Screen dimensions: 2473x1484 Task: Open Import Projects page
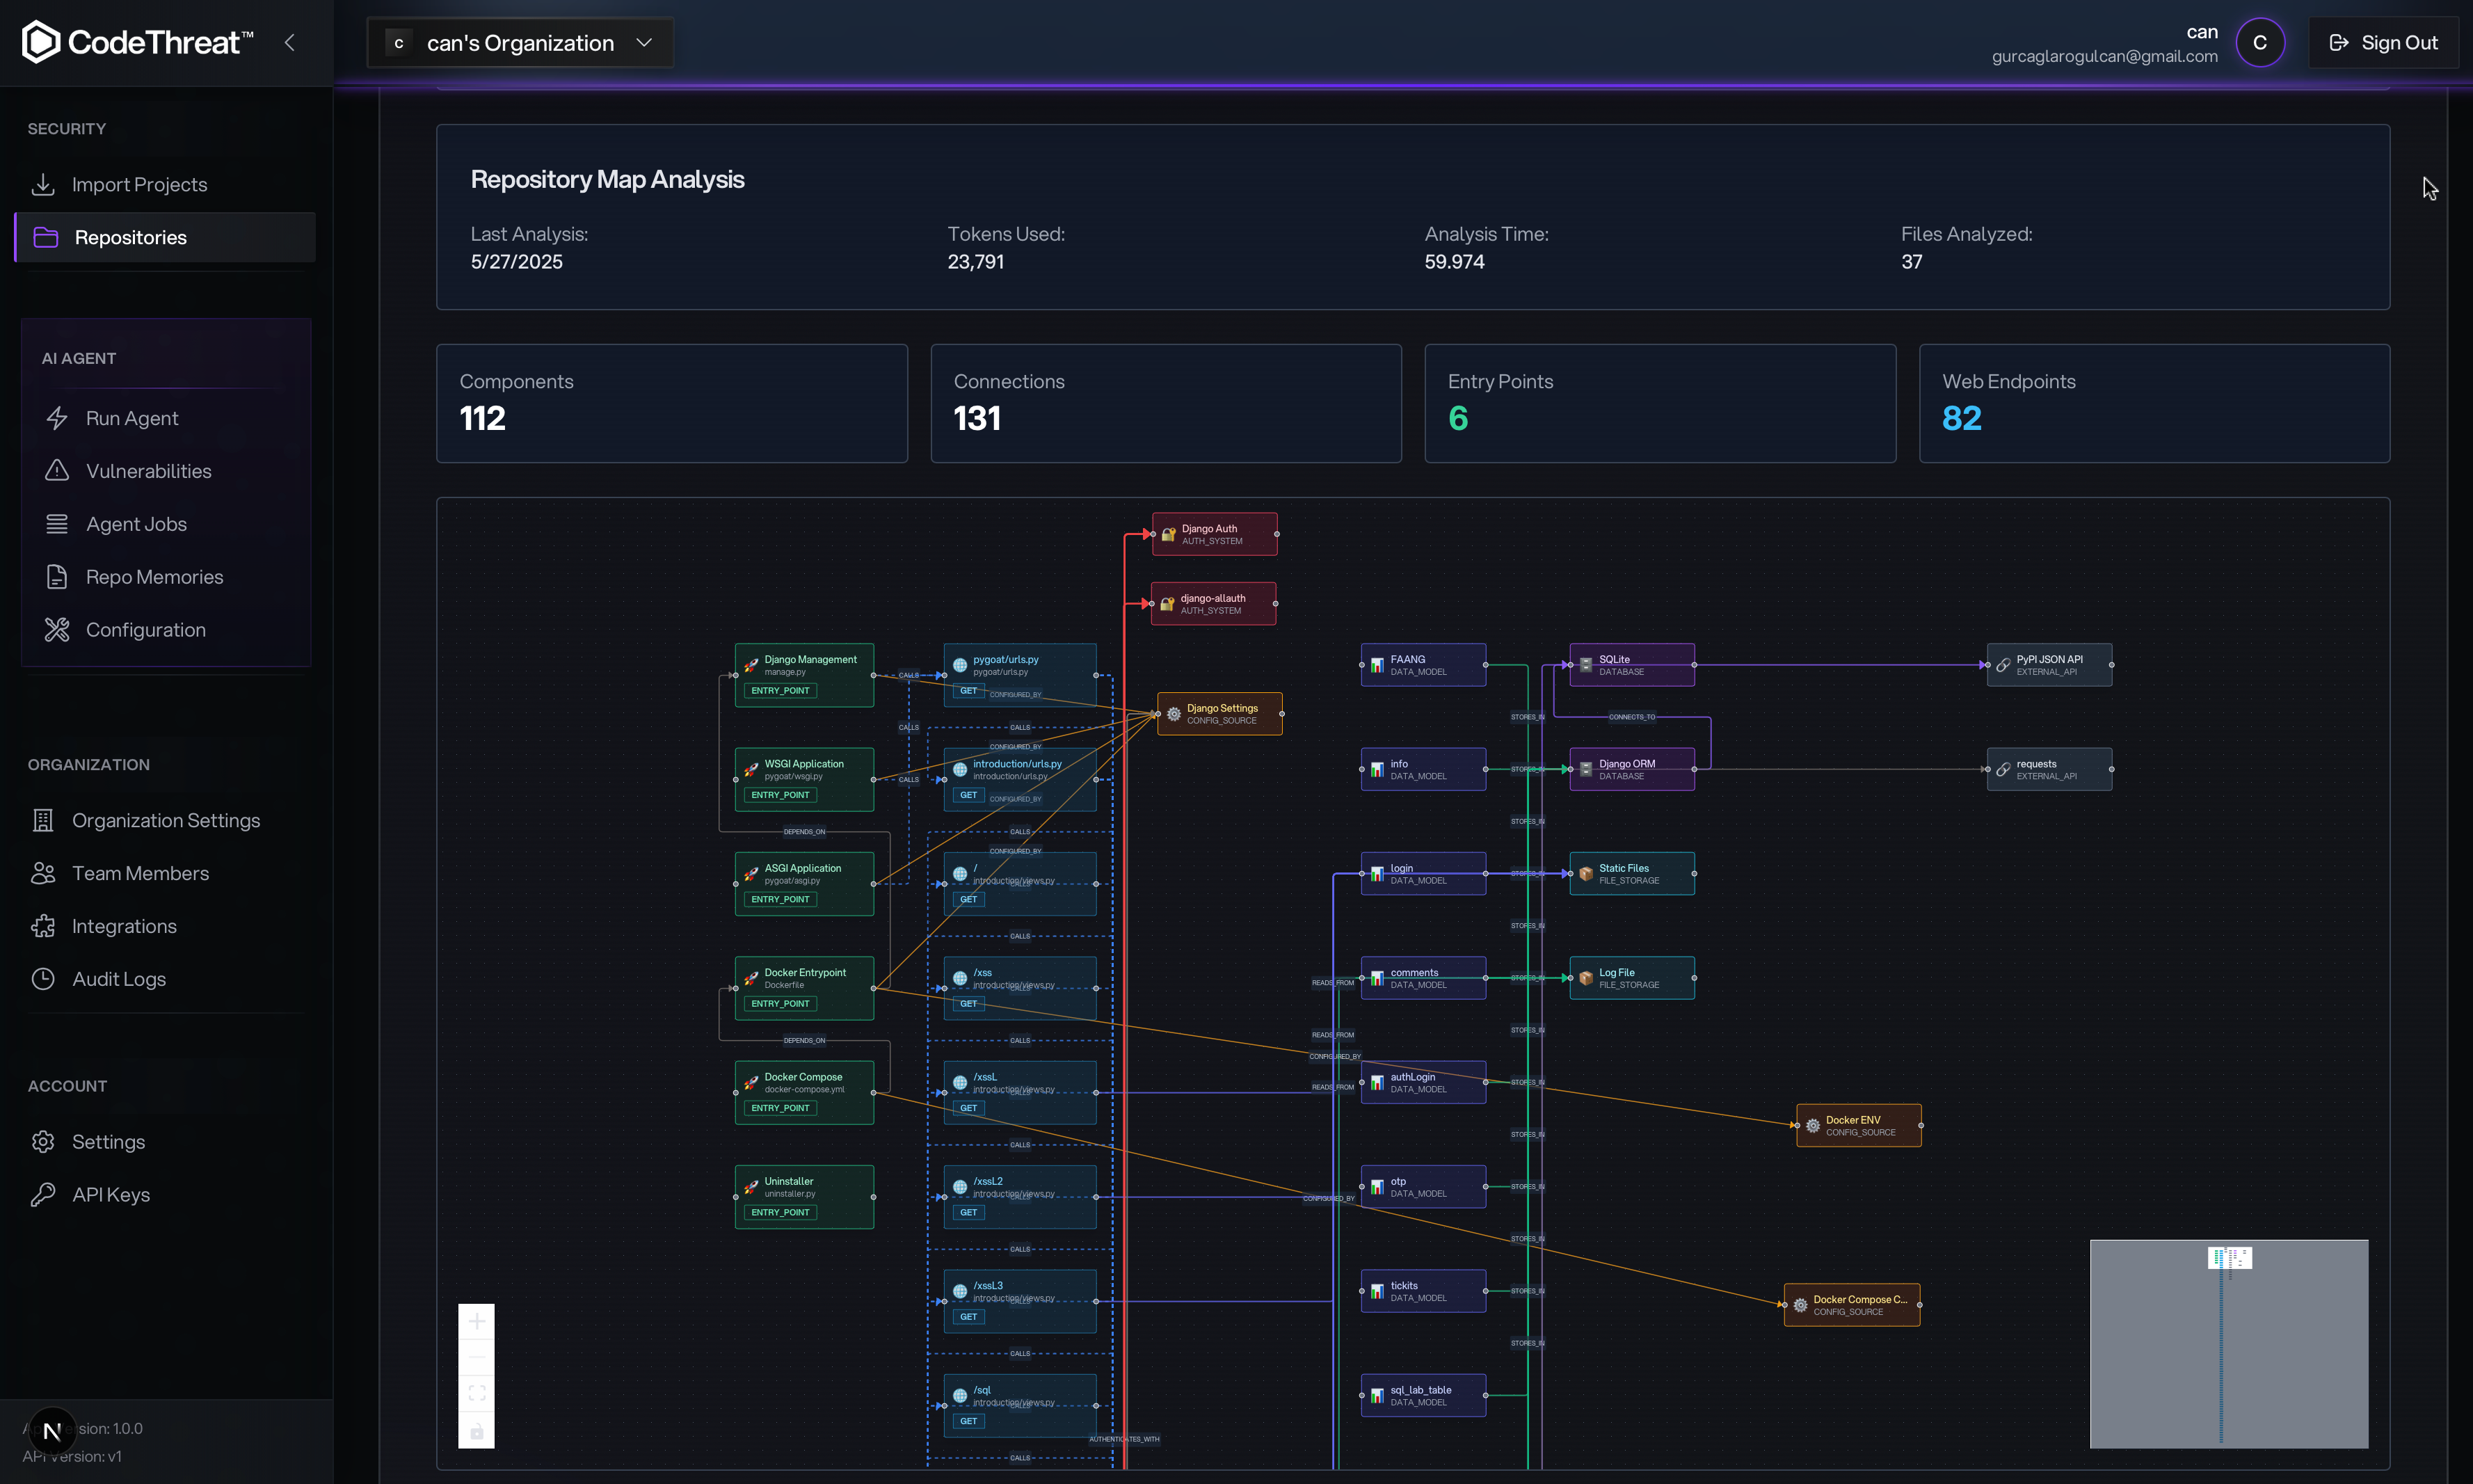(x=165, y=184)
